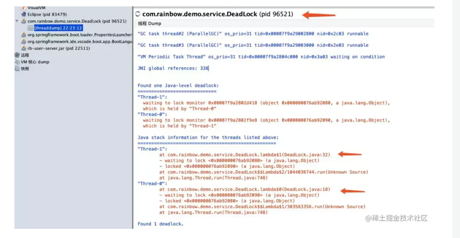Open the 线程 Dump tab
460x238 pixels.
coord(149,24)
